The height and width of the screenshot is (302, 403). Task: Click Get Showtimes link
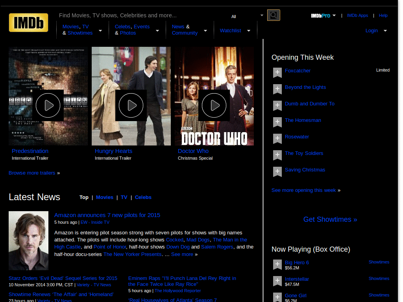[330, 219]
